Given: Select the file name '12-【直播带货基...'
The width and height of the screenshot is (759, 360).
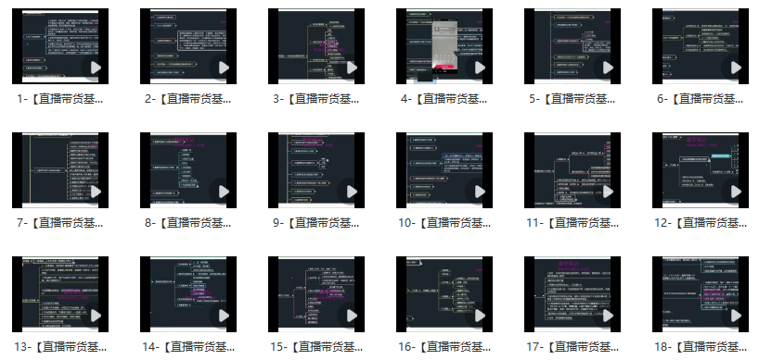Looking at the screenshot, I should point(701,223).
